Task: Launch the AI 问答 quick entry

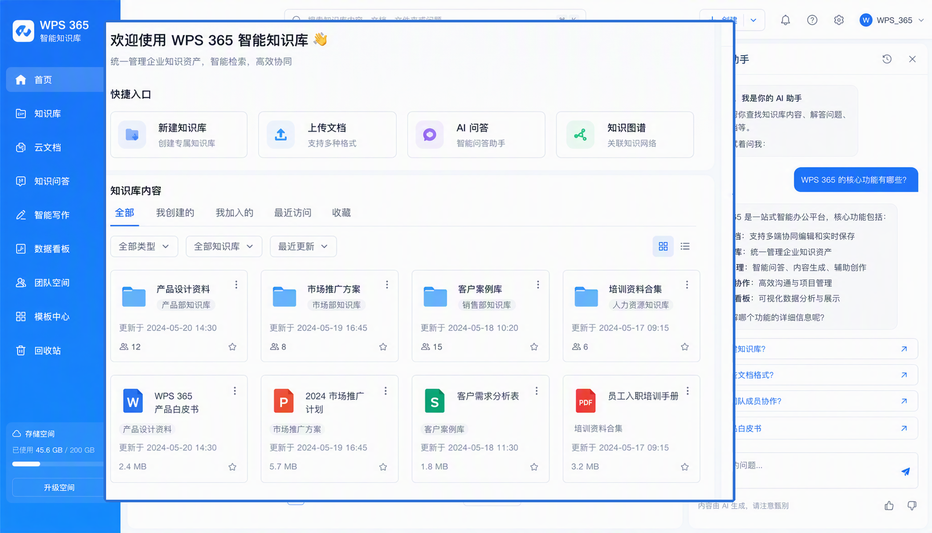Action: (476, 135)
